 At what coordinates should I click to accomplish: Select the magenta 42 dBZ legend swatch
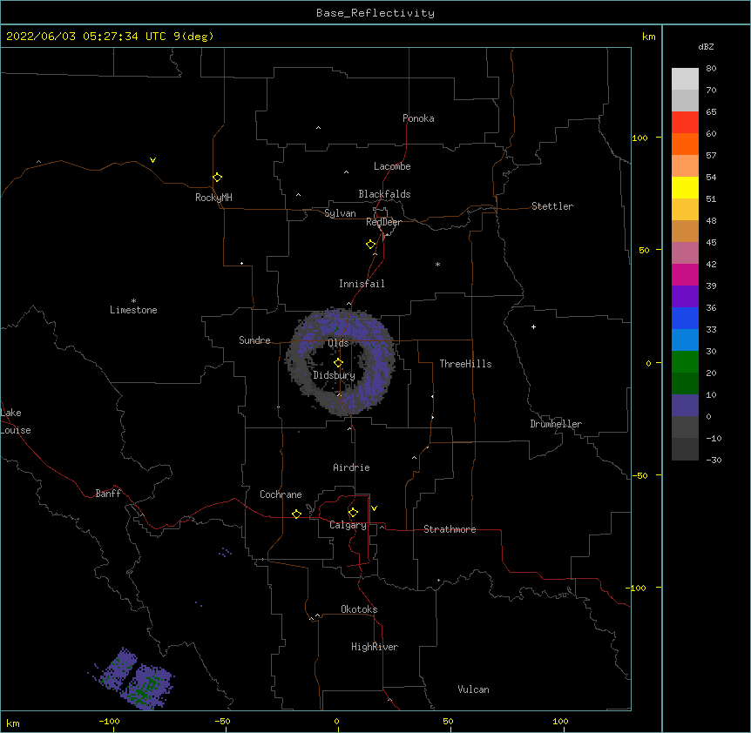(x=685, y=274)
